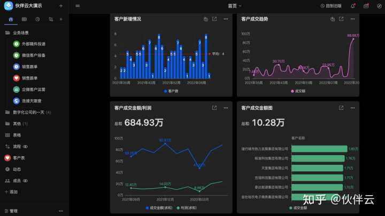Toggle the blue 成交金额(求和) legend series

[x=159, y=207]
